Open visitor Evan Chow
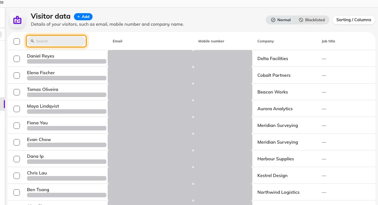This screenshot has height=205, width=378. 39,139
